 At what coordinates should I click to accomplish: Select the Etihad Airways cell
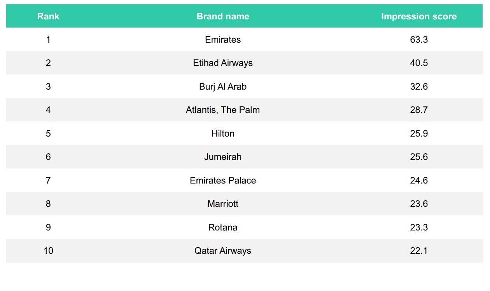click(x=223, y=63)
